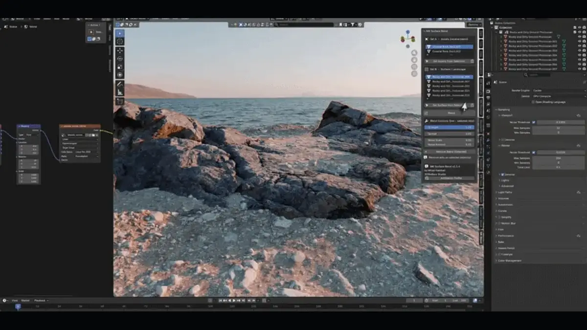The width and height of the screenshot is (587, 330).
Task: Toggle Render Noise Threshold checkbox
Action: tap(534, 153)
